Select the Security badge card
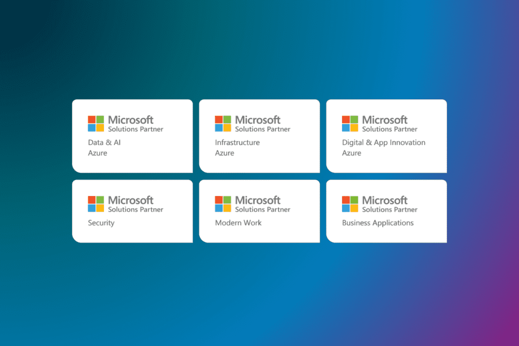The height and width of the screenshot is (346, 519). [132, 211]
